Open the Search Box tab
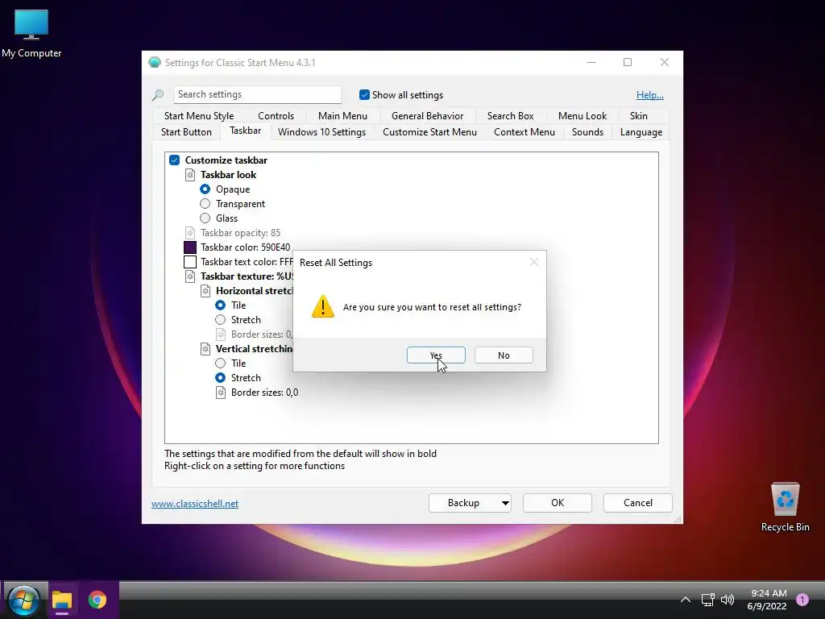This screenshot has height=619, width=825. 510,116
